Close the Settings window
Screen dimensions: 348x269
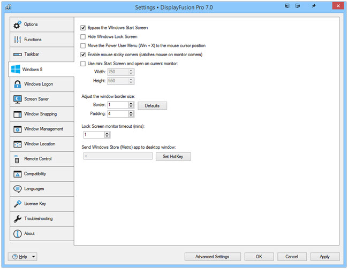[338, 6]
